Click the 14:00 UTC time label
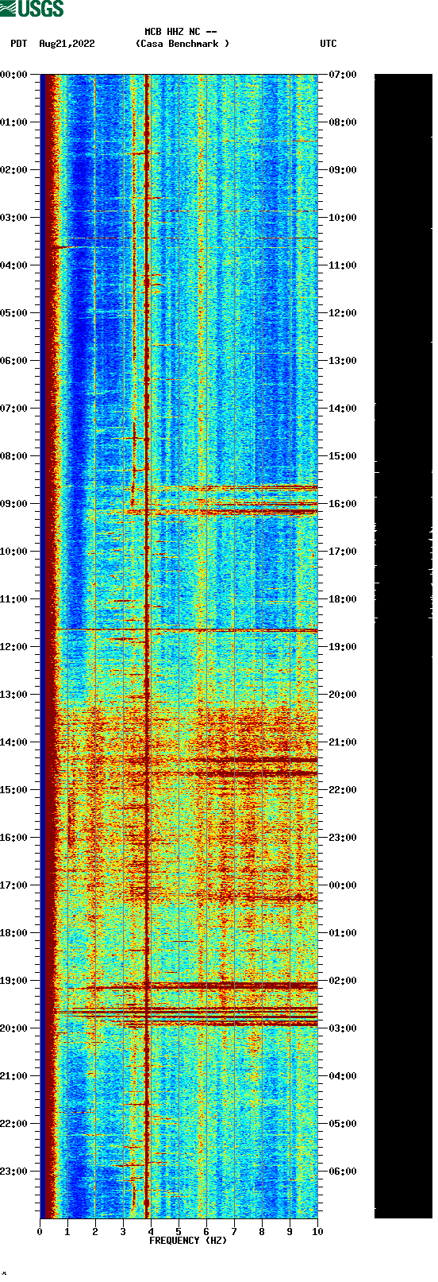 click(x=343, y=409)
